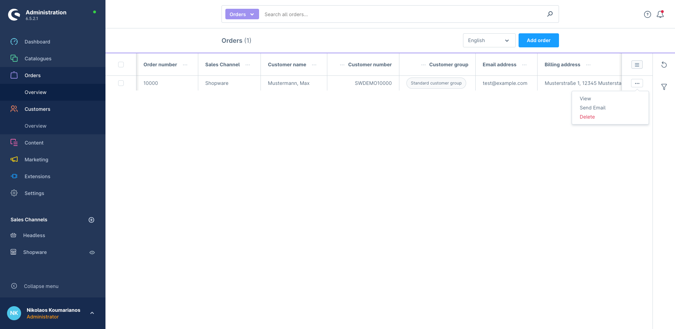This screenshot has height=329, width=675.
Task: Click the test@example.com cell
Action: [x=505, y=83]
